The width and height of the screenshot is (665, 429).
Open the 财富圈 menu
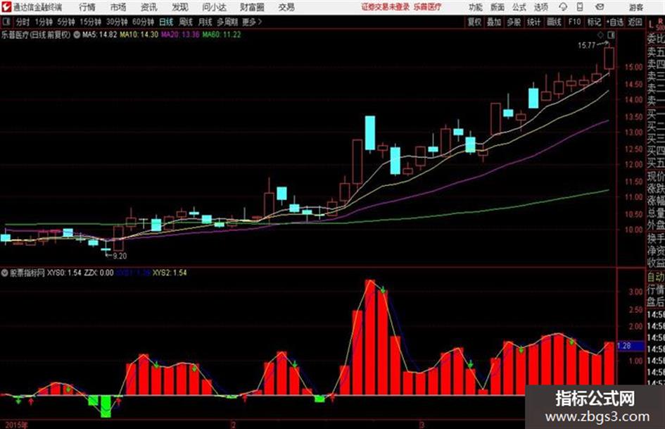[x=252, y=7]
